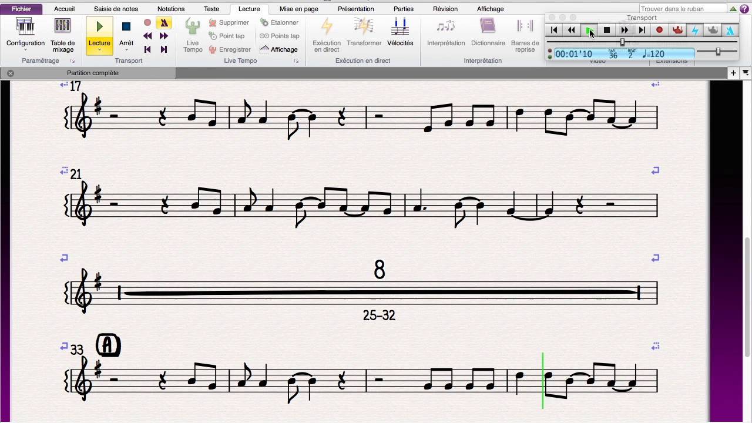The image size is (752, 423).
Task: Move playback line to start in ribbon
Action: 147,49
